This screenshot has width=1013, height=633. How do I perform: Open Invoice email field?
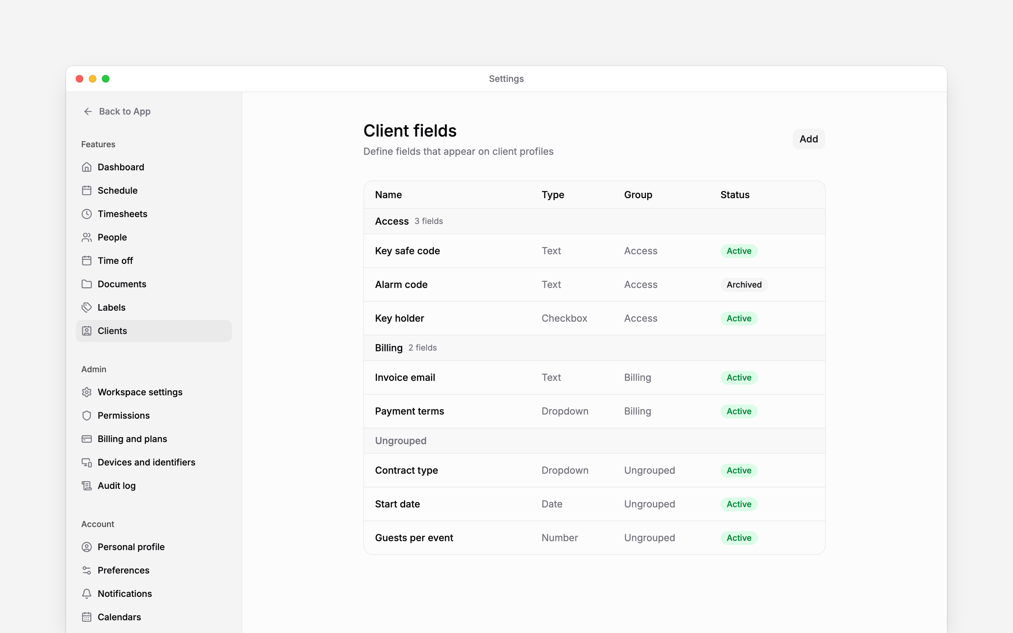click(594, 378)
